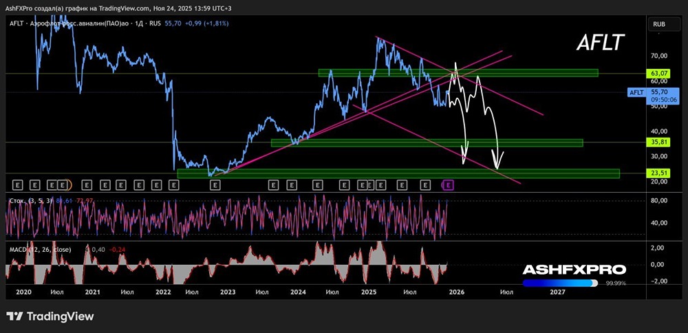Screen dimensions: 688x333
Task: Click the 30,00 price axis value
Action: 660,156
